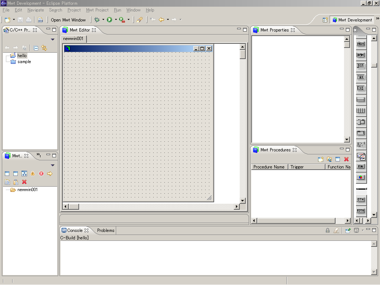This screenshot has width=380, height=285.
Task: Select newwin001 in the Mwt tree
Action: coord(27,190)
